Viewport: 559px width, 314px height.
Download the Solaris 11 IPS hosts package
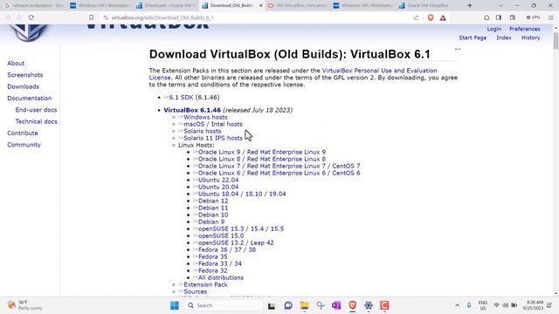213,138
